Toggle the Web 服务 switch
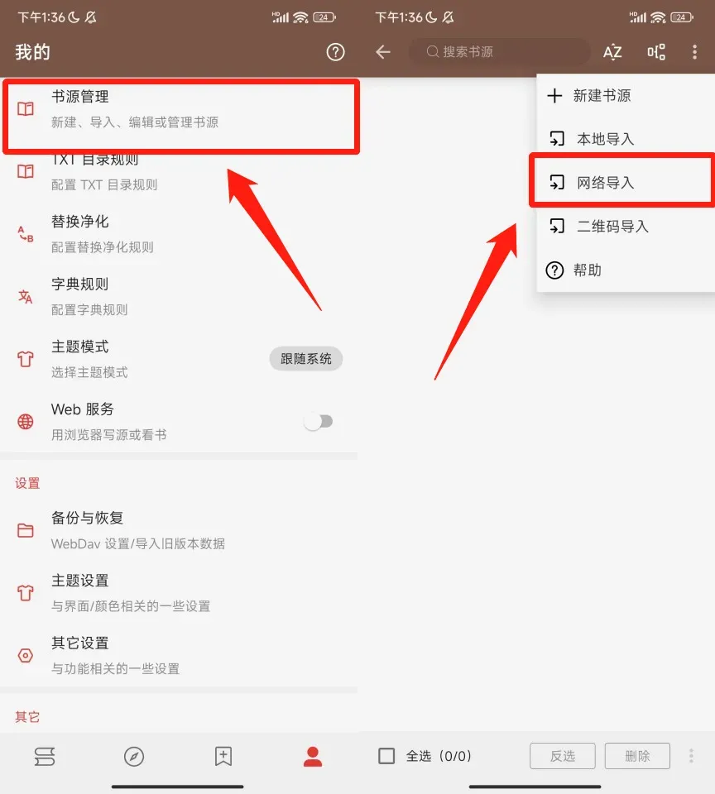Screen dimensions: 715x794 [319, 421]
